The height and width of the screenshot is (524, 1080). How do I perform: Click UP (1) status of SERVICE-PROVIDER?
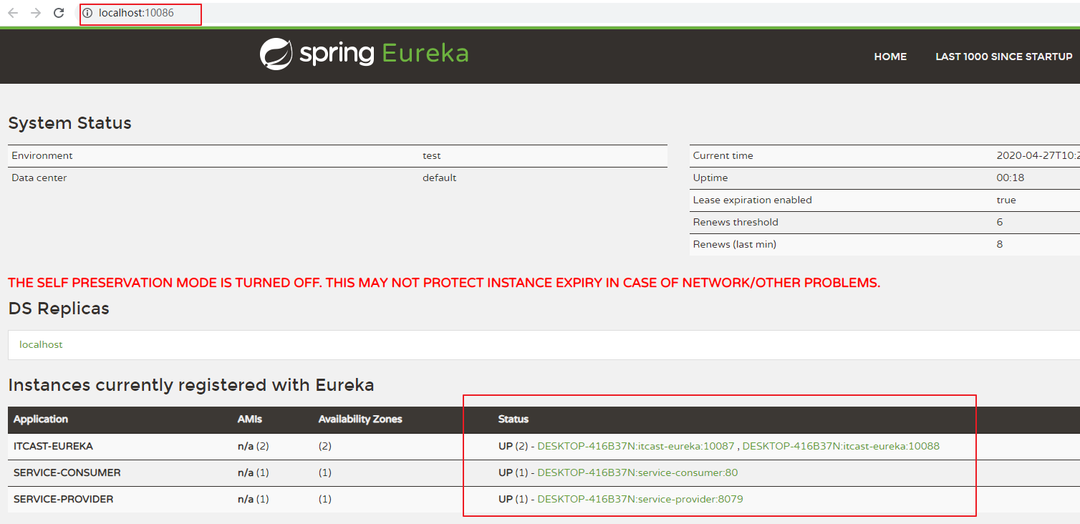(x=513, y=499)
